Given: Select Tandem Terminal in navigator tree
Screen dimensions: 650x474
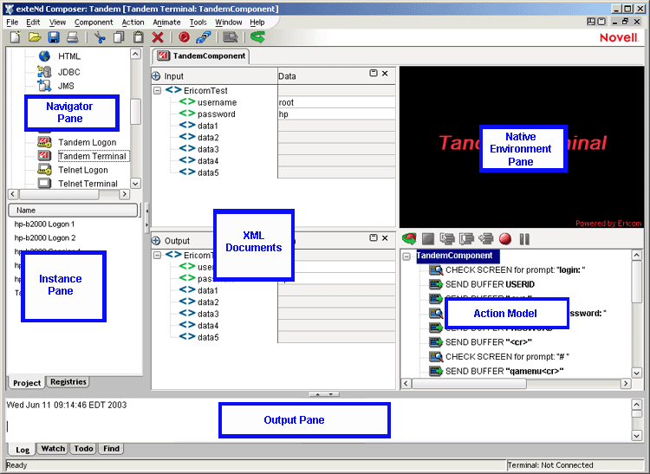Looking at the screenshot, I should tap(92, 156).
